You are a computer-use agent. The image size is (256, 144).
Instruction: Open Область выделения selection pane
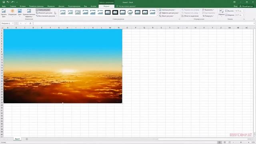pyautogui.click(x=190, y=16)
